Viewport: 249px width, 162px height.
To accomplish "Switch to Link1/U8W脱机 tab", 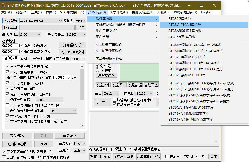I will coord(31,59).
